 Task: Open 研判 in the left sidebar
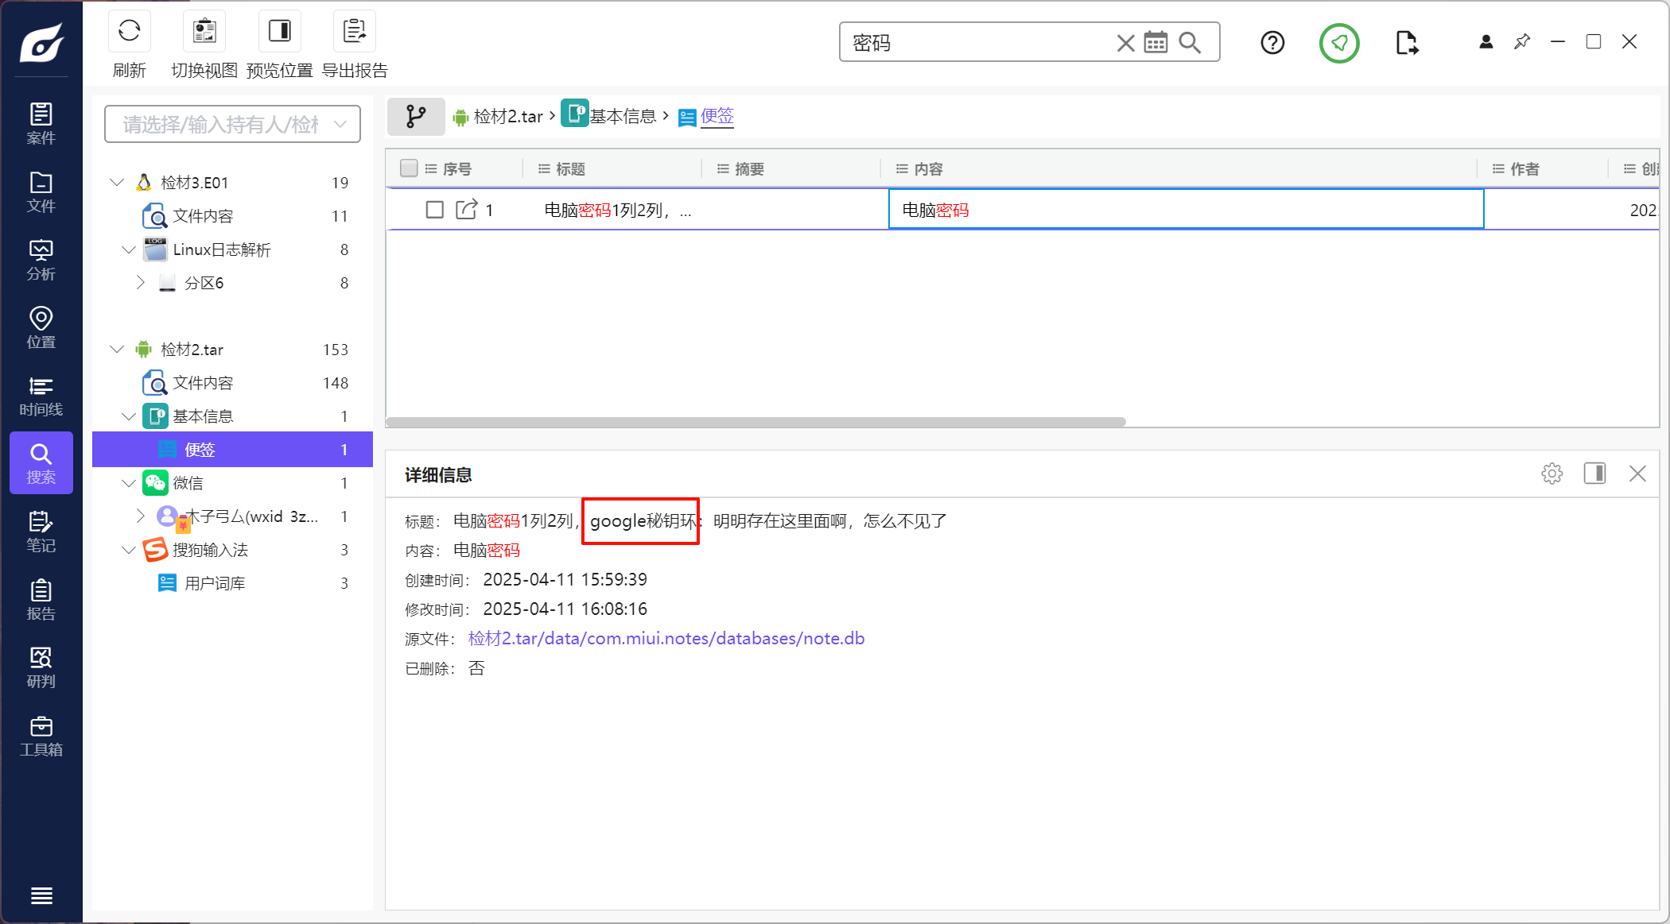coord(41,667)
